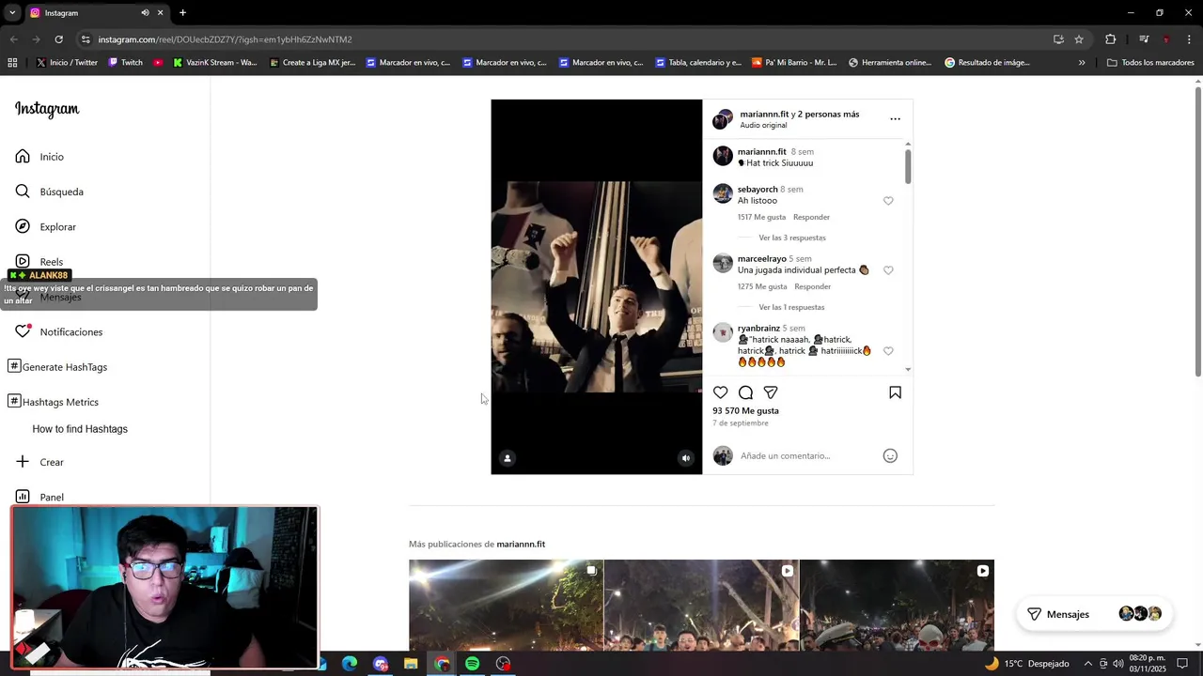Open the floating Mensajes button
This screenshot has height=676, width=1203.
(1092, 614)
